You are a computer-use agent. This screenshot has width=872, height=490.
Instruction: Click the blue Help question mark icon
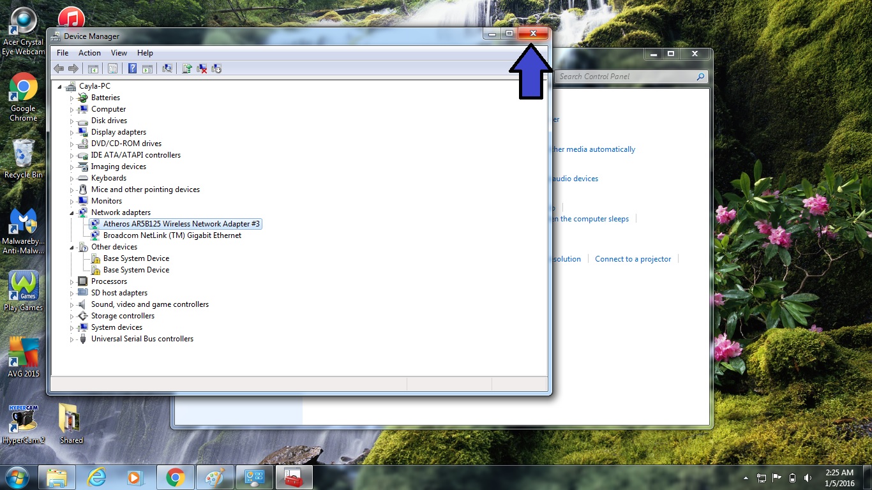pos(133,69)
